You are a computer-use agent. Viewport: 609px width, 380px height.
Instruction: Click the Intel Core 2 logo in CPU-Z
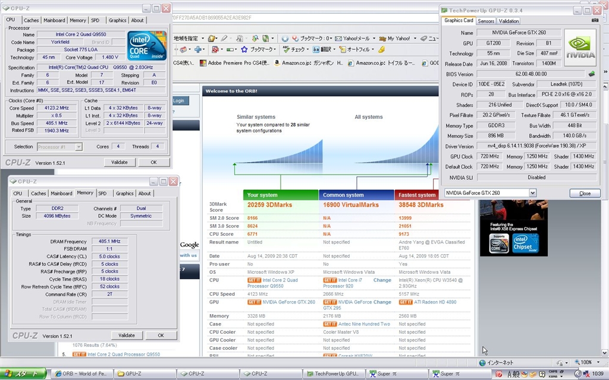(x=146, y=45)
